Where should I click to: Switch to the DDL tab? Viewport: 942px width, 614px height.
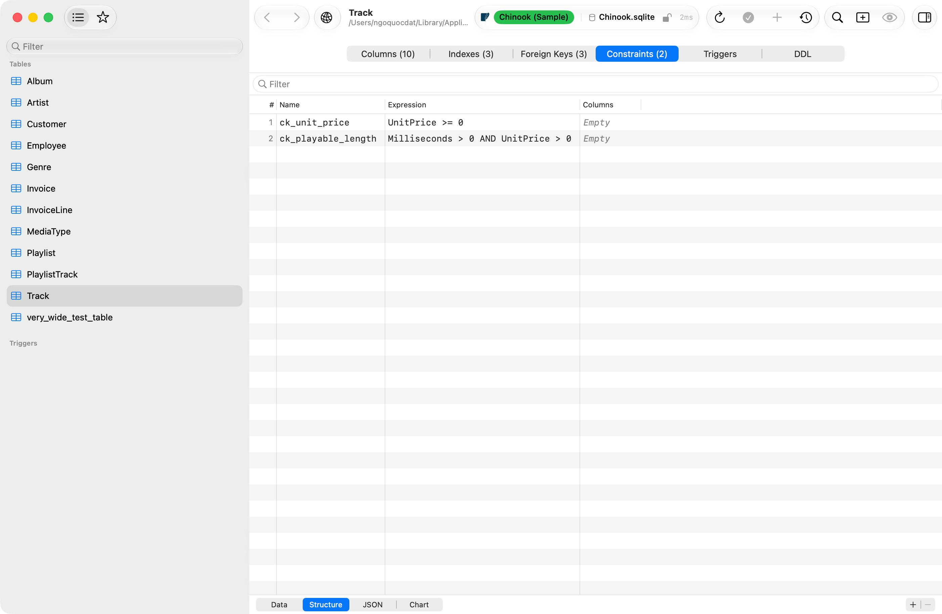tap(803, 54)
